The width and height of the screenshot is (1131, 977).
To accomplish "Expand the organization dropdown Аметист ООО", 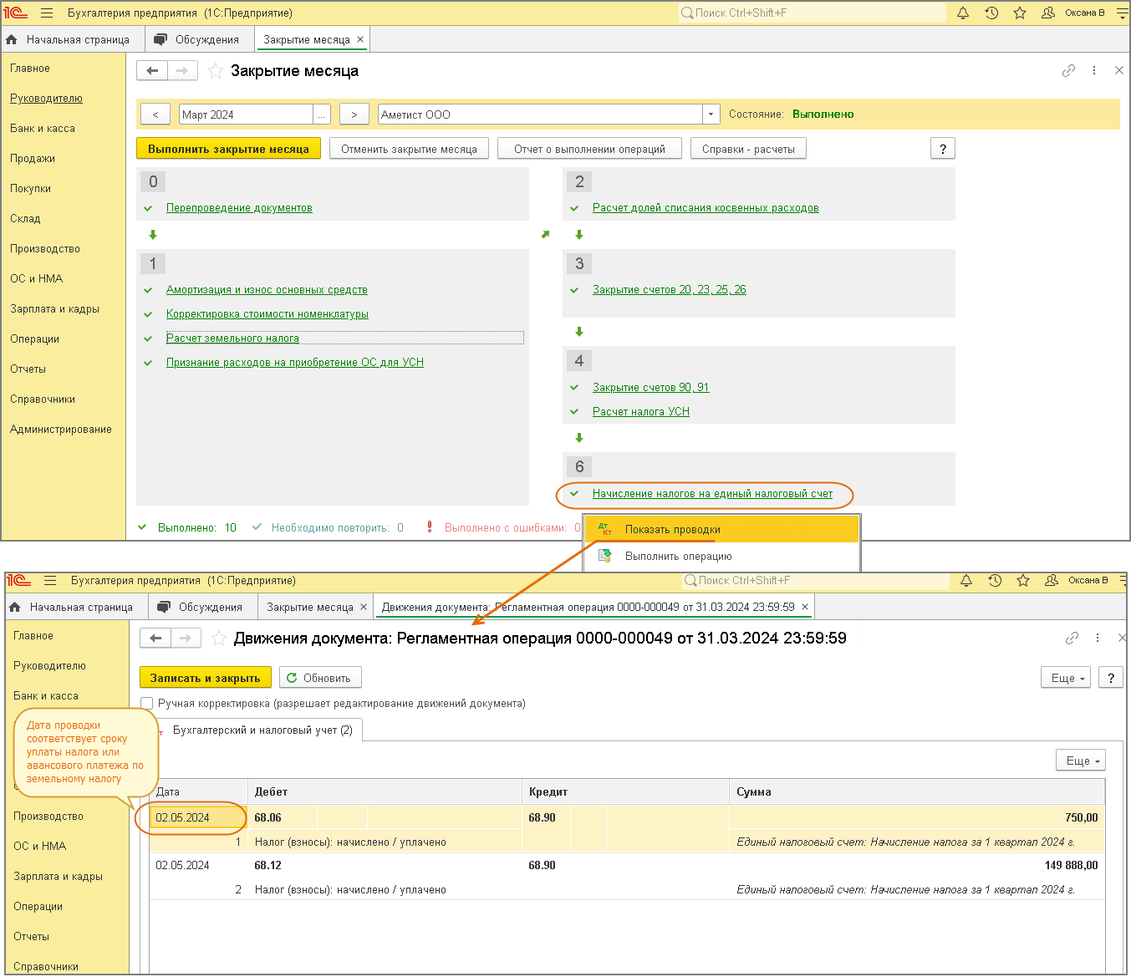I will click(x=711, y=114).
